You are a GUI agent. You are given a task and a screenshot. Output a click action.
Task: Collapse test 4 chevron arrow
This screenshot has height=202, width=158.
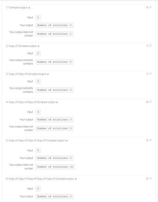click(57, 102)
